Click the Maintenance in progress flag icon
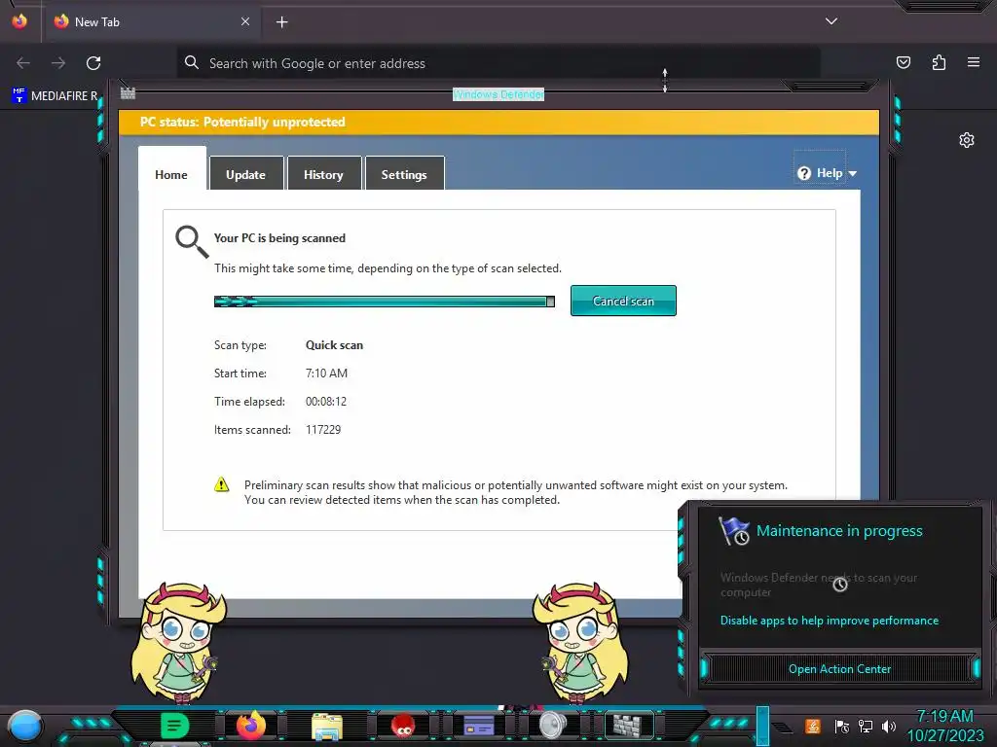Screen dimensions: 997x747 [x=734, y=531]
